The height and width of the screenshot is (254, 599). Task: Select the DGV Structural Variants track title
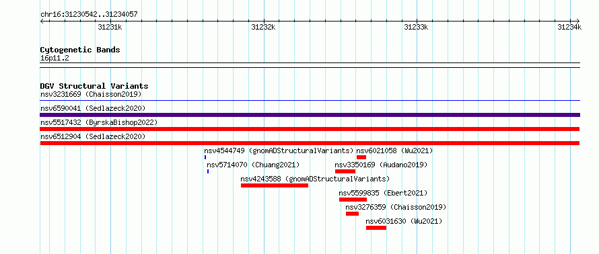point(94,86)
